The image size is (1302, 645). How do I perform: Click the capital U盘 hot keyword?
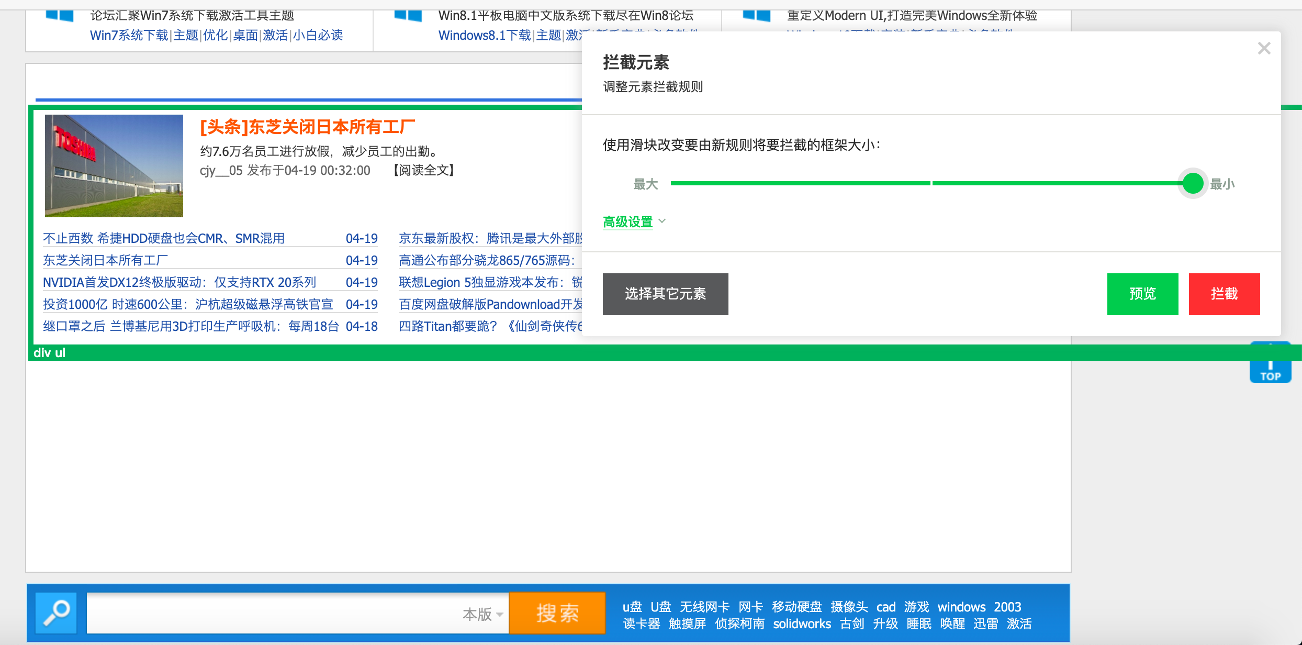[x=661, y=607]
